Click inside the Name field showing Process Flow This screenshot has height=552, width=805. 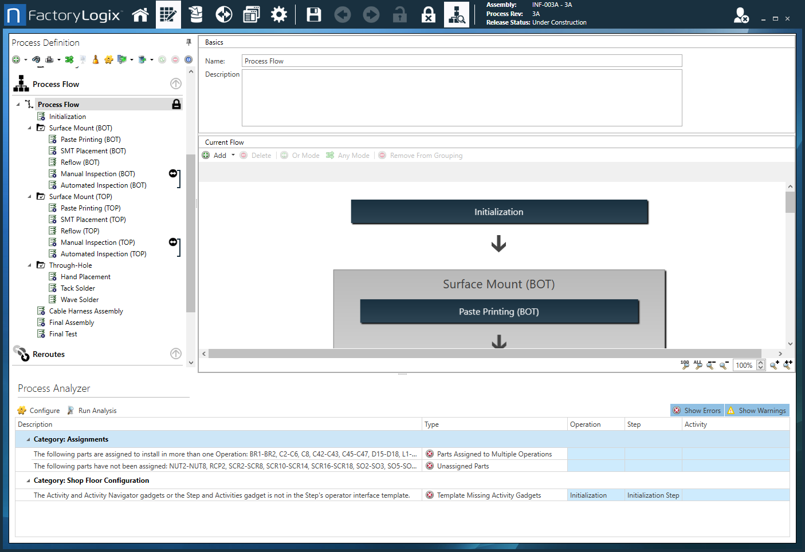tap(401, 61)
